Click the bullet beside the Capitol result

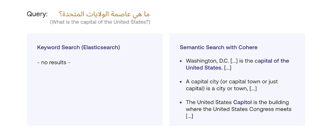[181, 103]
